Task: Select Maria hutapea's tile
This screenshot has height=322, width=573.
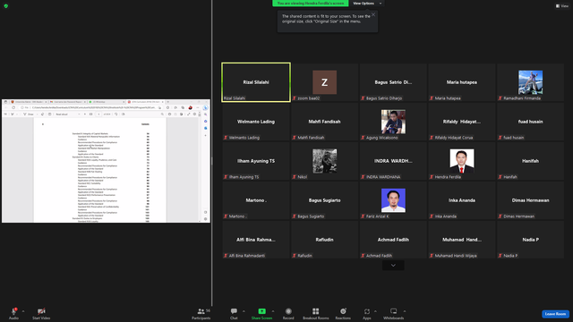Action: [x=462, y=82]
